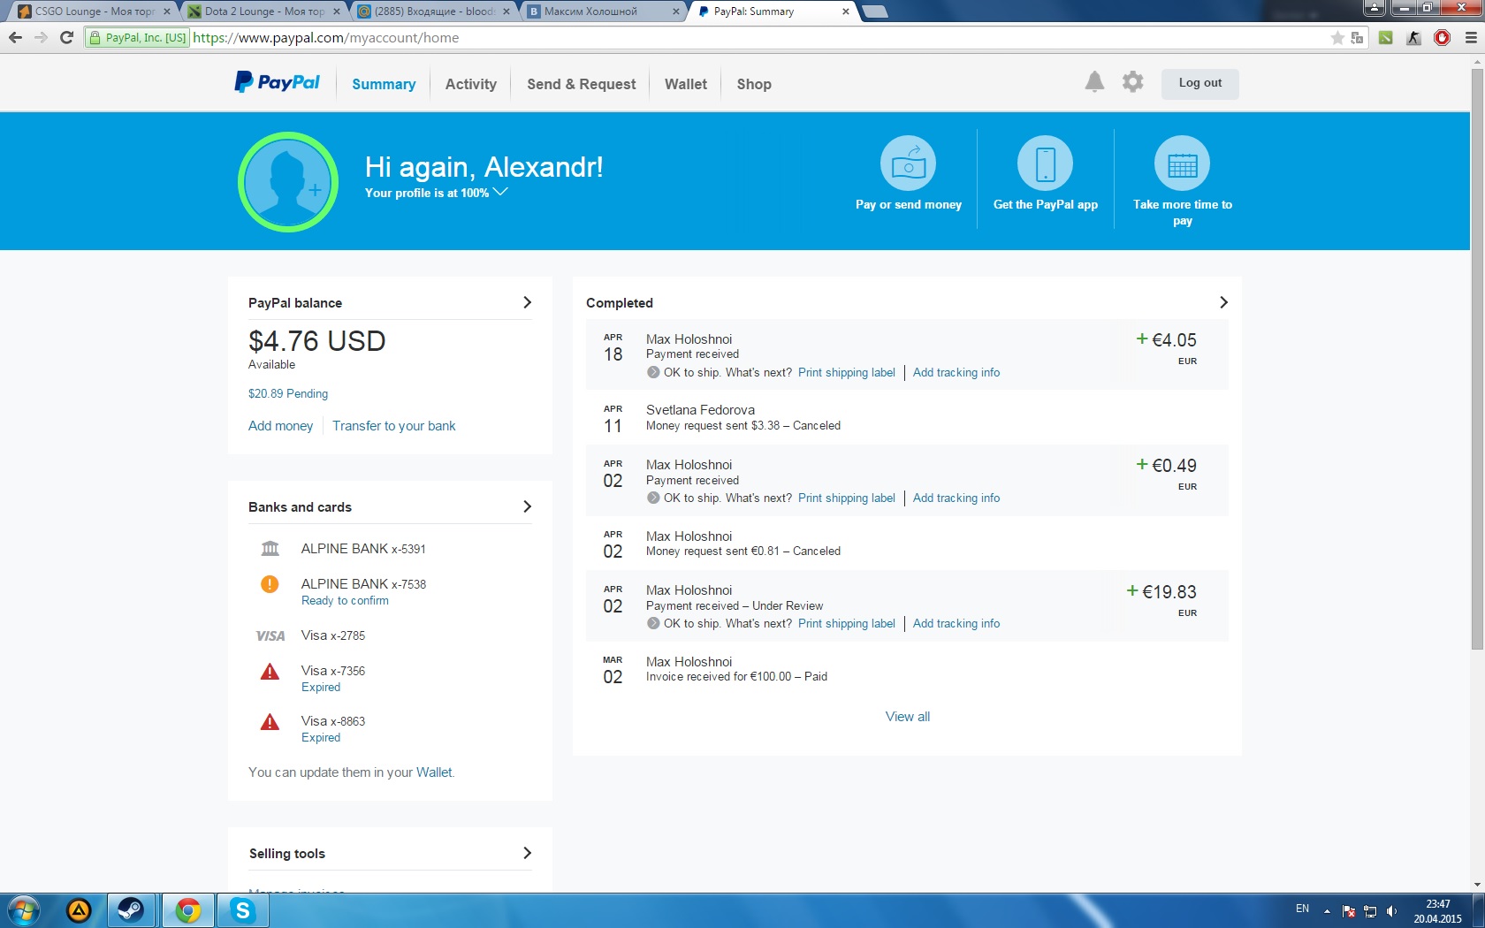The width and height of the screenshot is (1485, 928).
Task: Click the VISA logo beside Visa x-2785
Action: click(x=270, y=635)
